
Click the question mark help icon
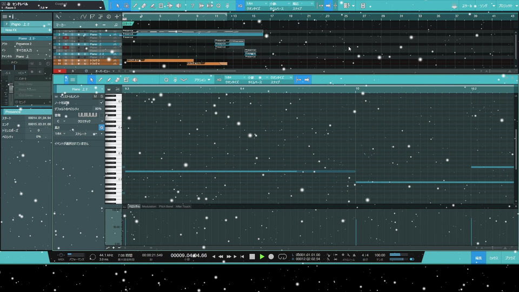click(192, 5)
